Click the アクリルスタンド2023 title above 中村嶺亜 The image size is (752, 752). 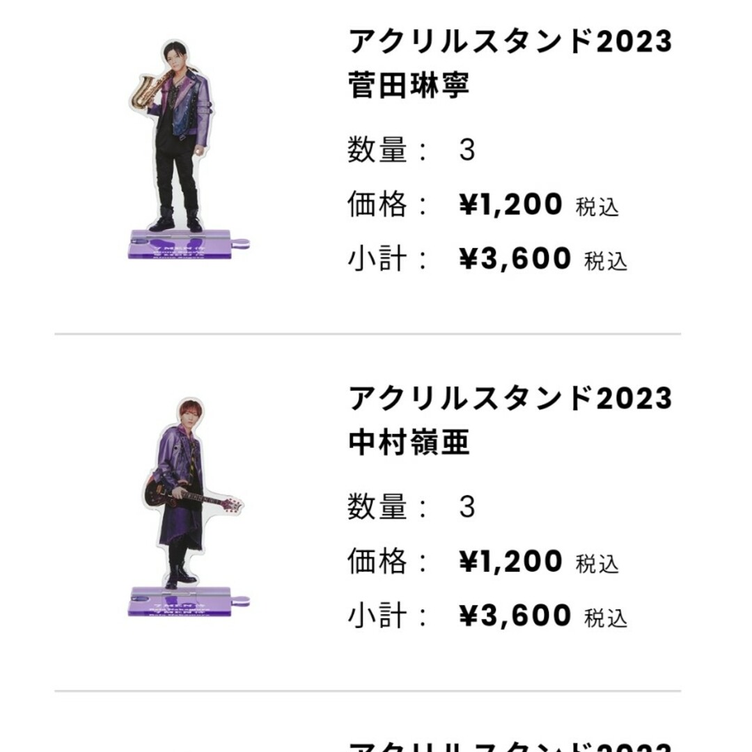click(x=510, y=398)
